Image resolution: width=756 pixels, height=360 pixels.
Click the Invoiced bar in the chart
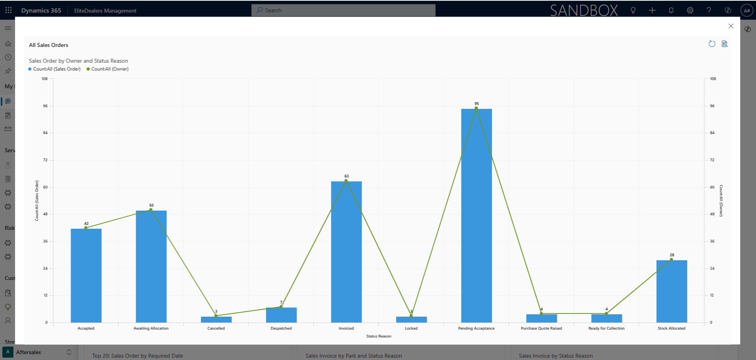click(x=346, y=252)
